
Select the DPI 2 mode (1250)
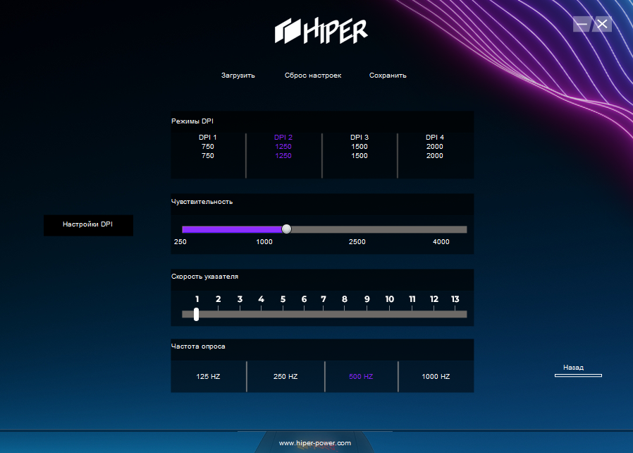tap(283, 146)
